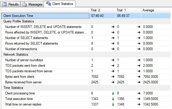Select Bytes received from server label
Viewport: 172px width, 109px height.
tap(24, 82)
